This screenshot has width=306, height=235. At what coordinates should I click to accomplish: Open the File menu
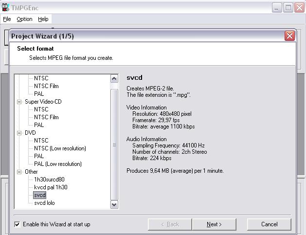pyautogui.click(x=7, y=19)
